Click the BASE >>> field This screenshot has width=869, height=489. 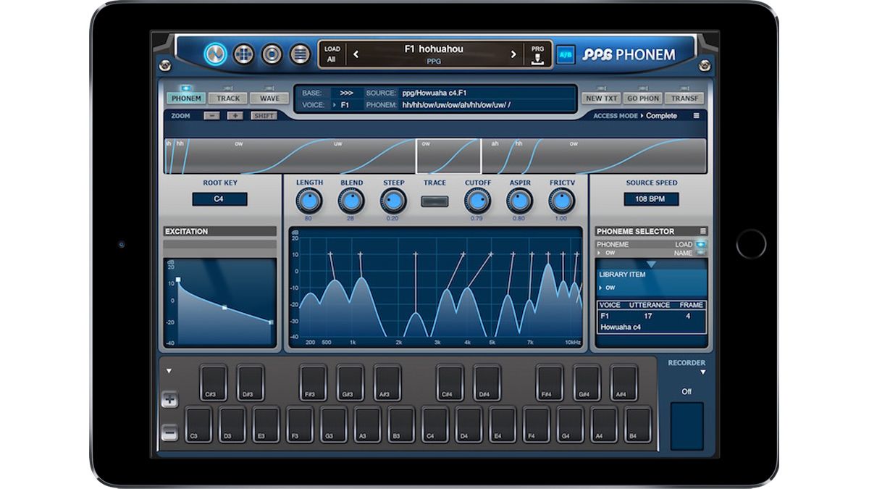click(x=347, y=93)
